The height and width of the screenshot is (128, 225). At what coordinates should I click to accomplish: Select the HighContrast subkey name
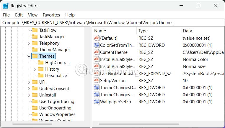point(58,63)
